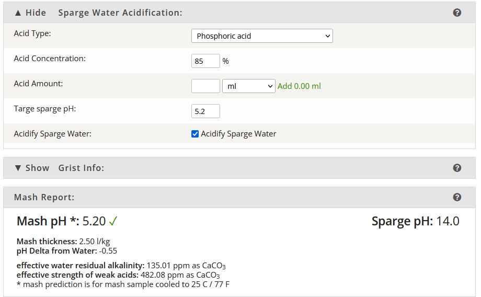This screenshot has height=297, width=481.
Task: Click the effective water residual alkalinity value
Action: click(186, 266)
